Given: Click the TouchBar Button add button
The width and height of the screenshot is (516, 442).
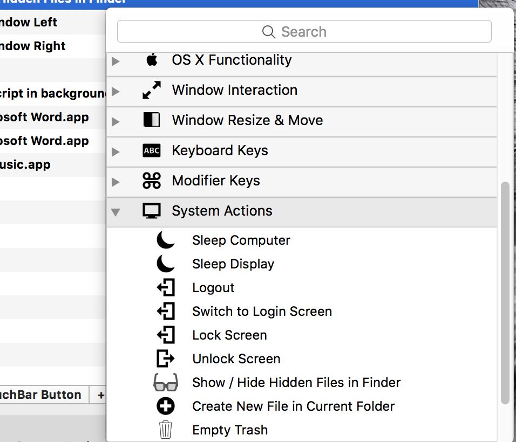Looking at the screenshot, I should coord(100,395).
